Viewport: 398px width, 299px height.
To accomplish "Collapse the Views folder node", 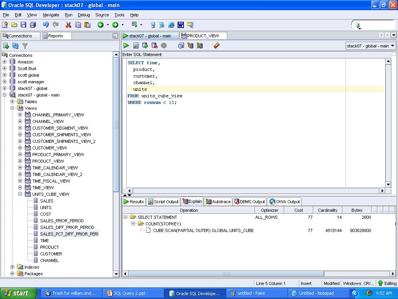I will coord(12,108).
